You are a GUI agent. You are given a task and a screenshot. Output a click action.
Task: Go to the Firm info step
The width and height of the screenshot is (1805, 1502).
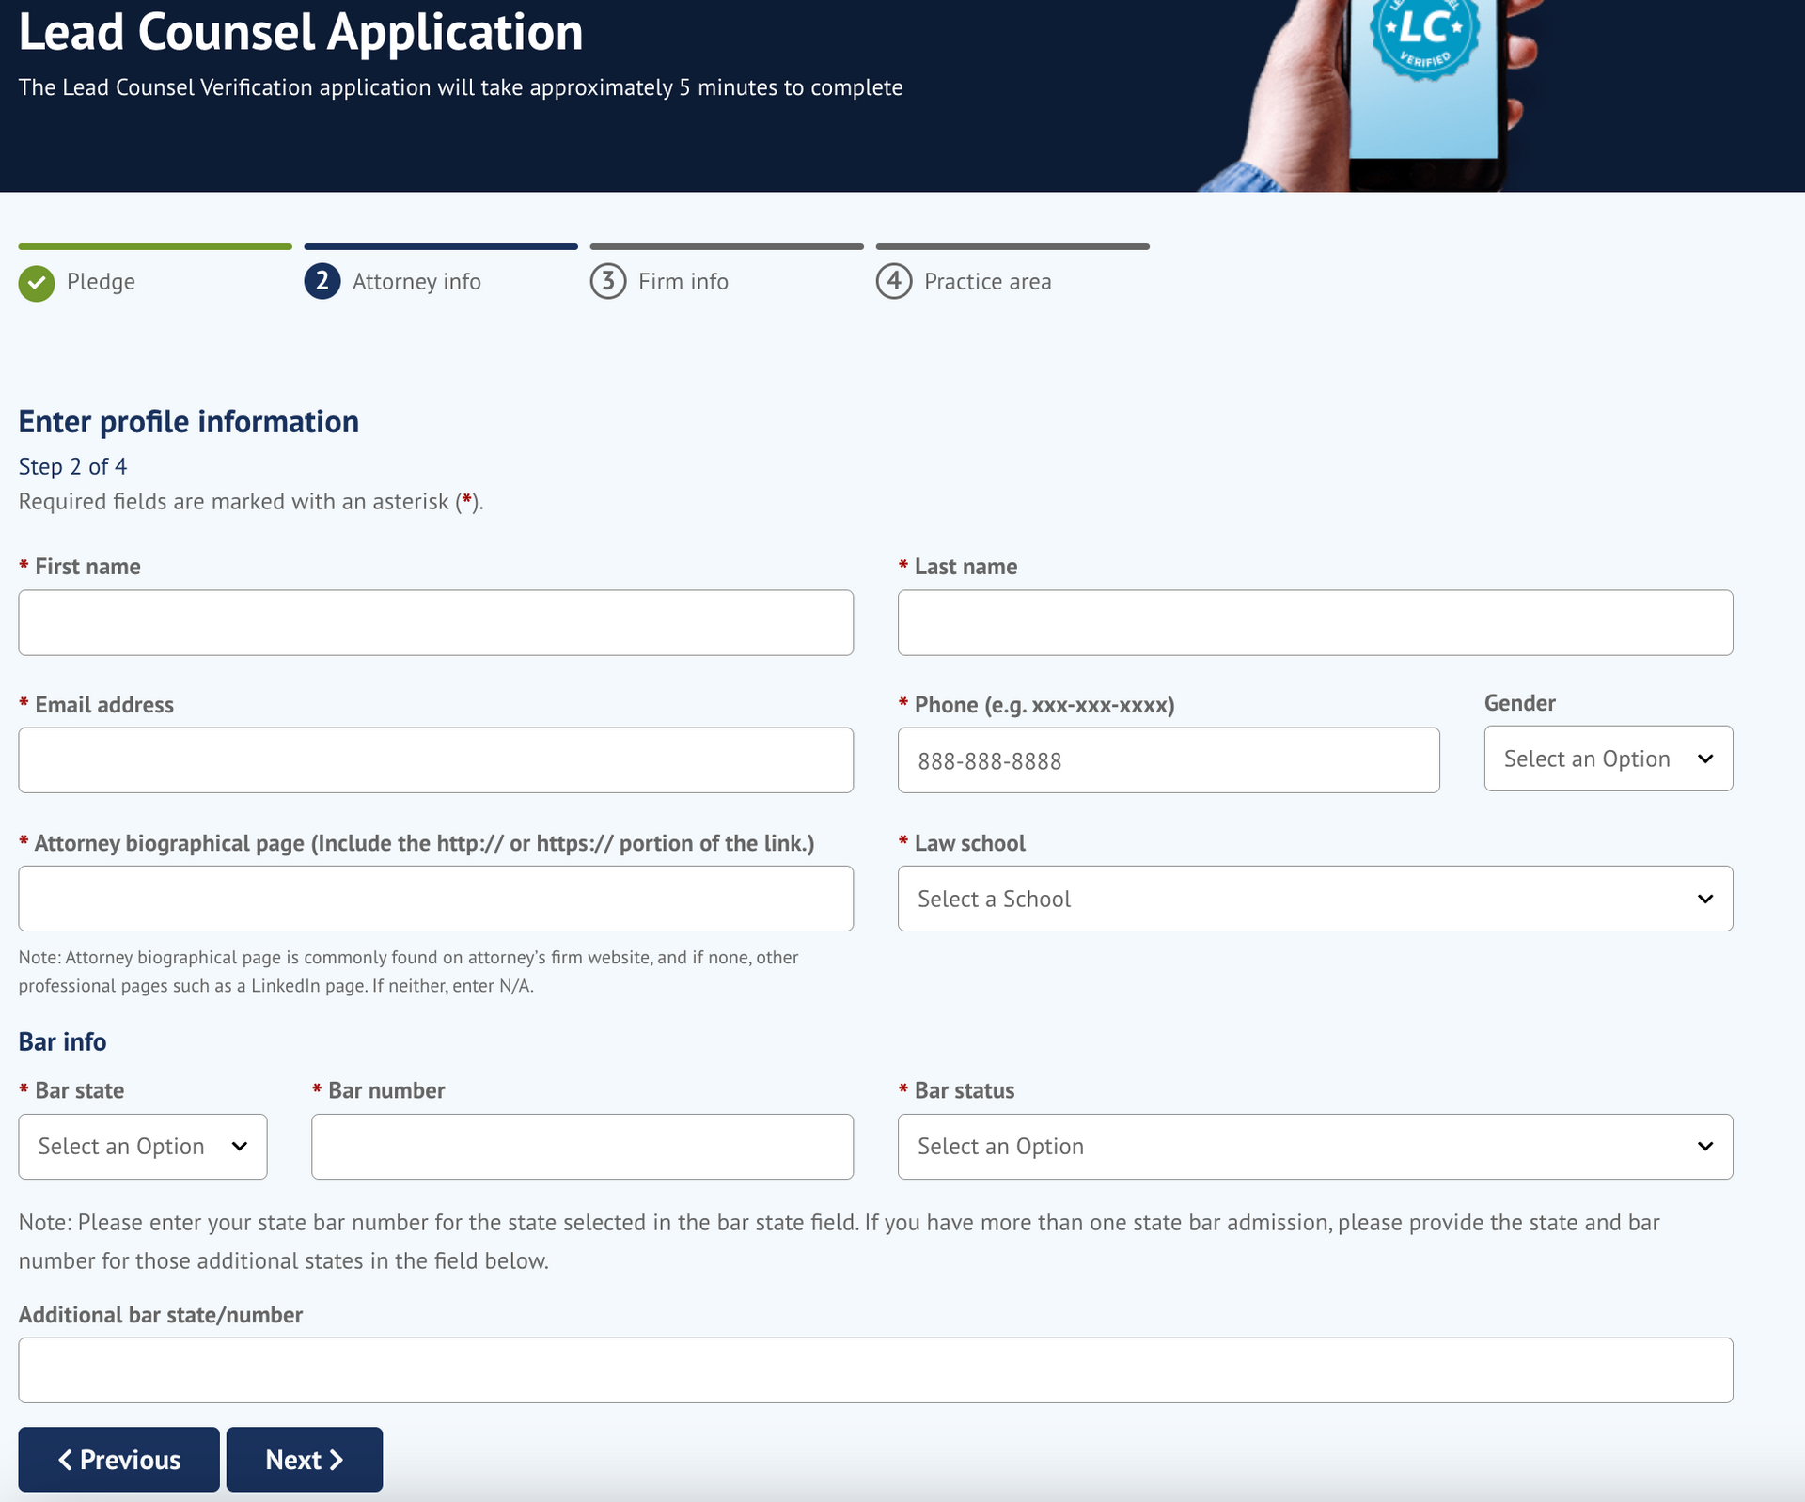(727, 274)
